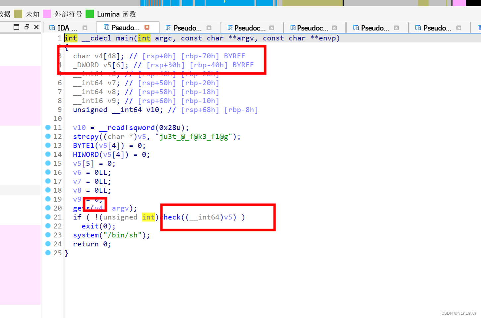The width and height of the screenshot is (481, 318).
Task: Toggle breakpoint dot on line 11
Action: 48,127
